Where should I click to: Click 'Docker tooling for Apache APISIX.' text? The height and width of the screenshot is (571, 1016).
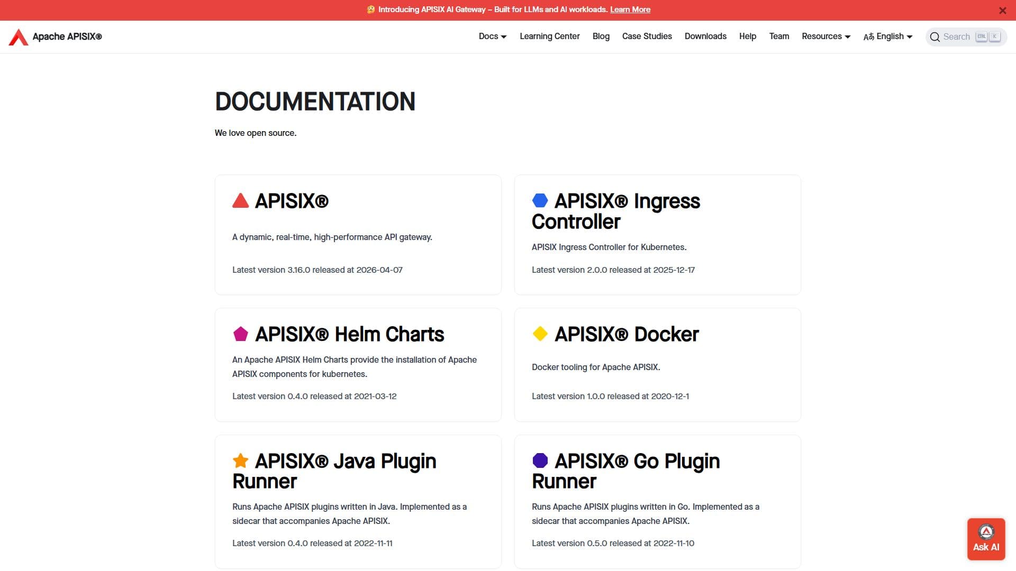click(x=596, y=367)
